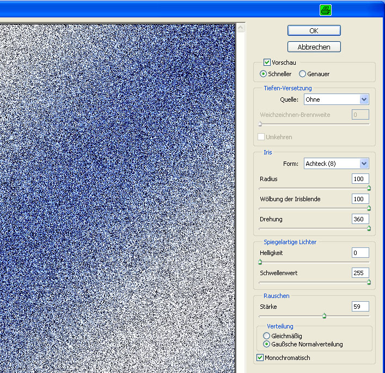Screen dimensions: 385x373
Task: Click the Helligkeit slider handle
Action: 260,263
